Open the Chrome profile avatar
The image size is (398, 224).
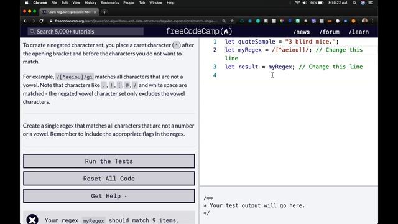pyautogui.click(x=364, y=21)
